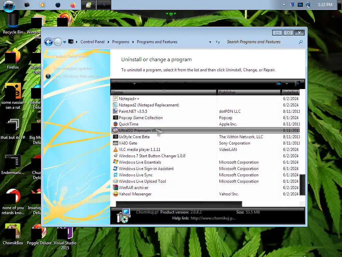The width and height of the screenshot is (342, 257).
Task: Click the Control Panel root icon in address bar
Action: [x=71, y=41]
